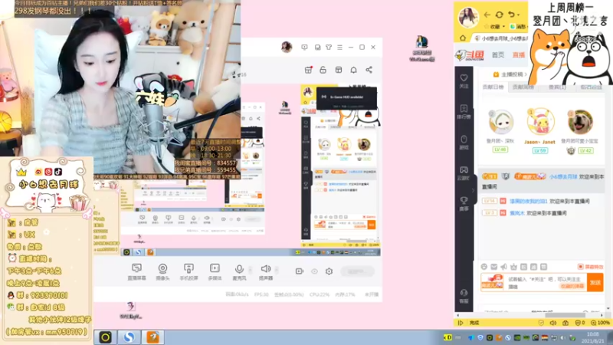Switch to the 贡献周榜 tab

click(x=523, y=87)
